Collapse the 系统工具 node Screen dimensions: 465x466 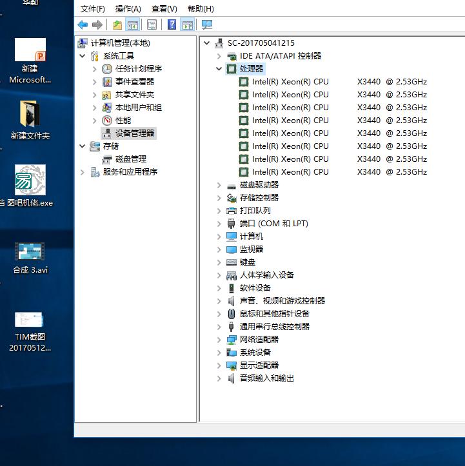[x=83, y=56]
